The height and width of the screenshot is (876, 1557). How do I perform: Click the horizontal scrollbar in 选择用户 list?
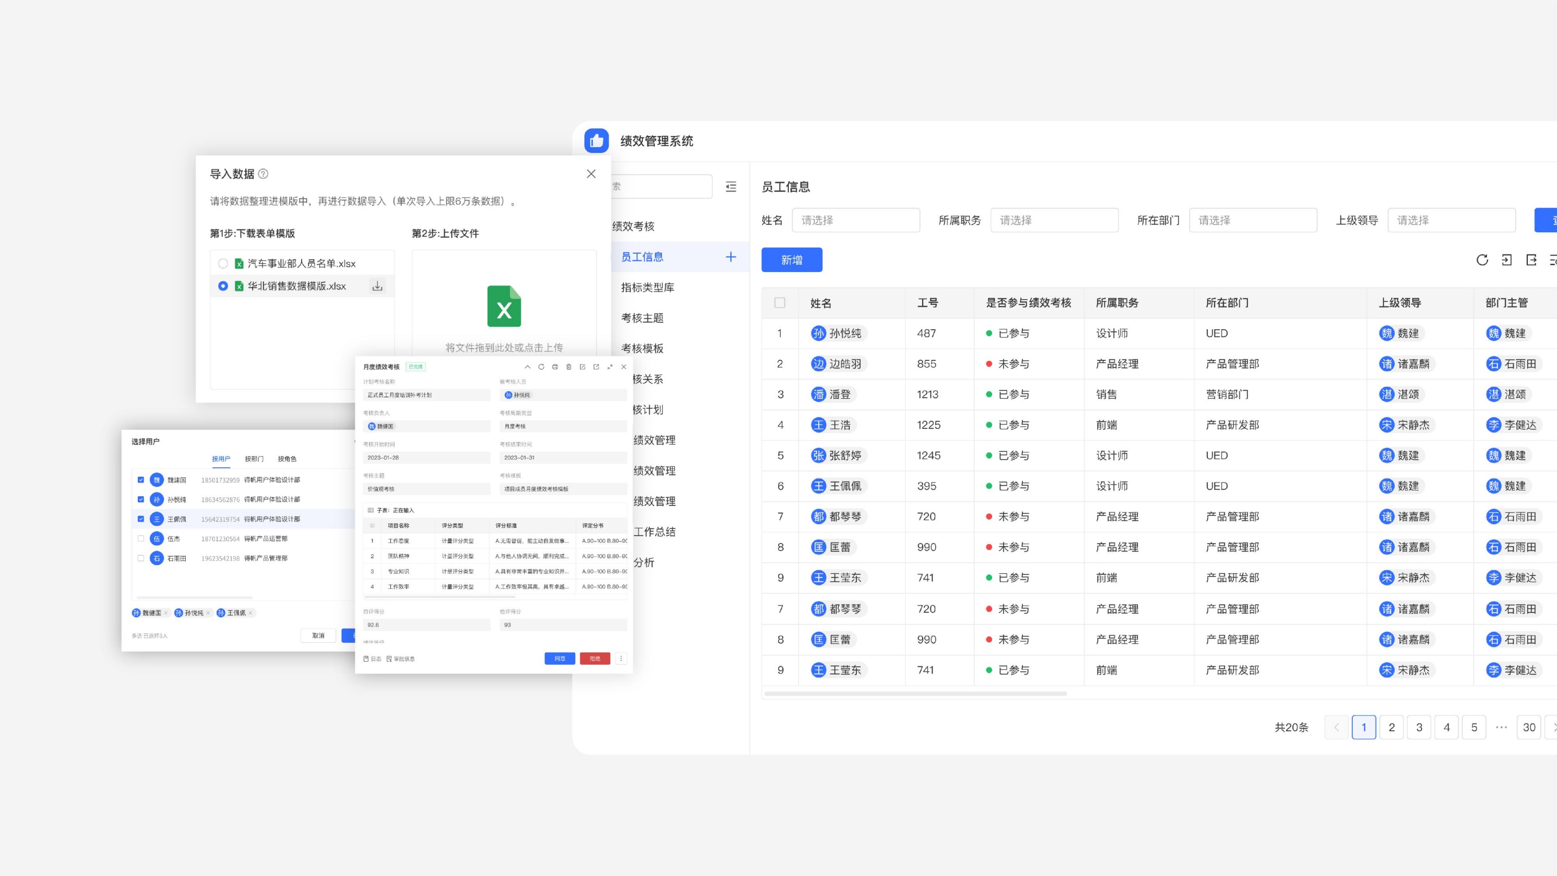tap(195, 598)
